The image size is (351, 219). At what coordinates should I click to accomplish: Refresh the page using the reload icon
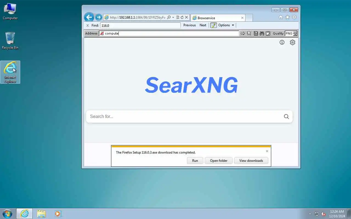182,17
